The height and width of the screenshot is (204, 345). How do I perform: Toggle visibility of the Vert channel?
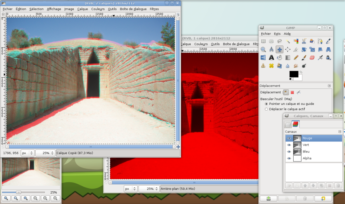[x=289, y=145]
